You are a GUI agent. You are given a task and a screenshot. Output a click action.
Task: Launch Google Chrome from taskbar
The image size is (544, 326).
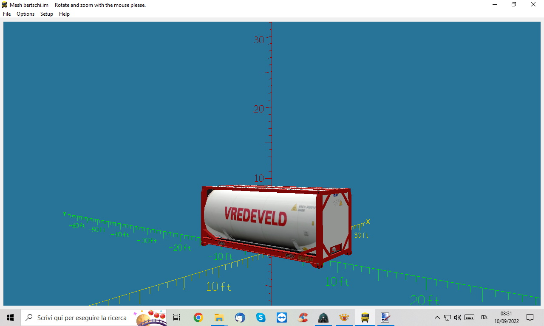[x=198, y=318]
